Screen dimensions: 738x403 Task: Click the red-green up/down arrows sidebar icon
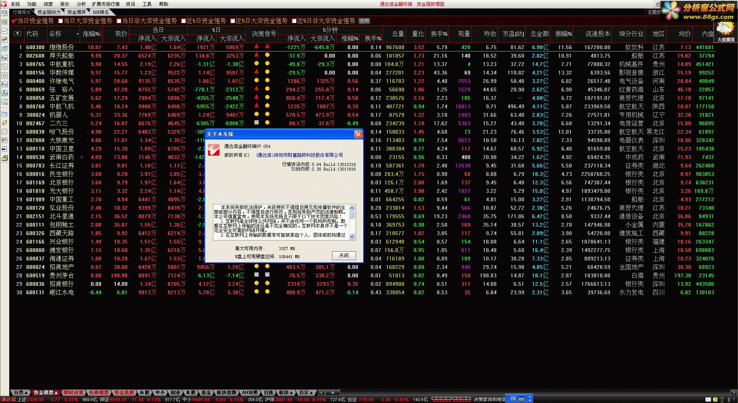[x=5, y=123]
